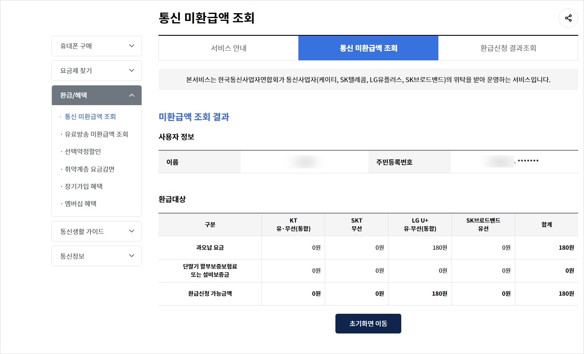The height and width of the screenshot is (354, 584).
Task: Expand the 요금제 찾기 sidebar menu
Action: click(x=96, y=70)
